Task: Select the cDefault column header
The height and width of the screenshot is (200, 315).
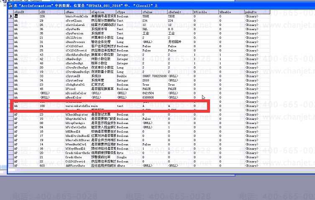Action: coord(180,12)
